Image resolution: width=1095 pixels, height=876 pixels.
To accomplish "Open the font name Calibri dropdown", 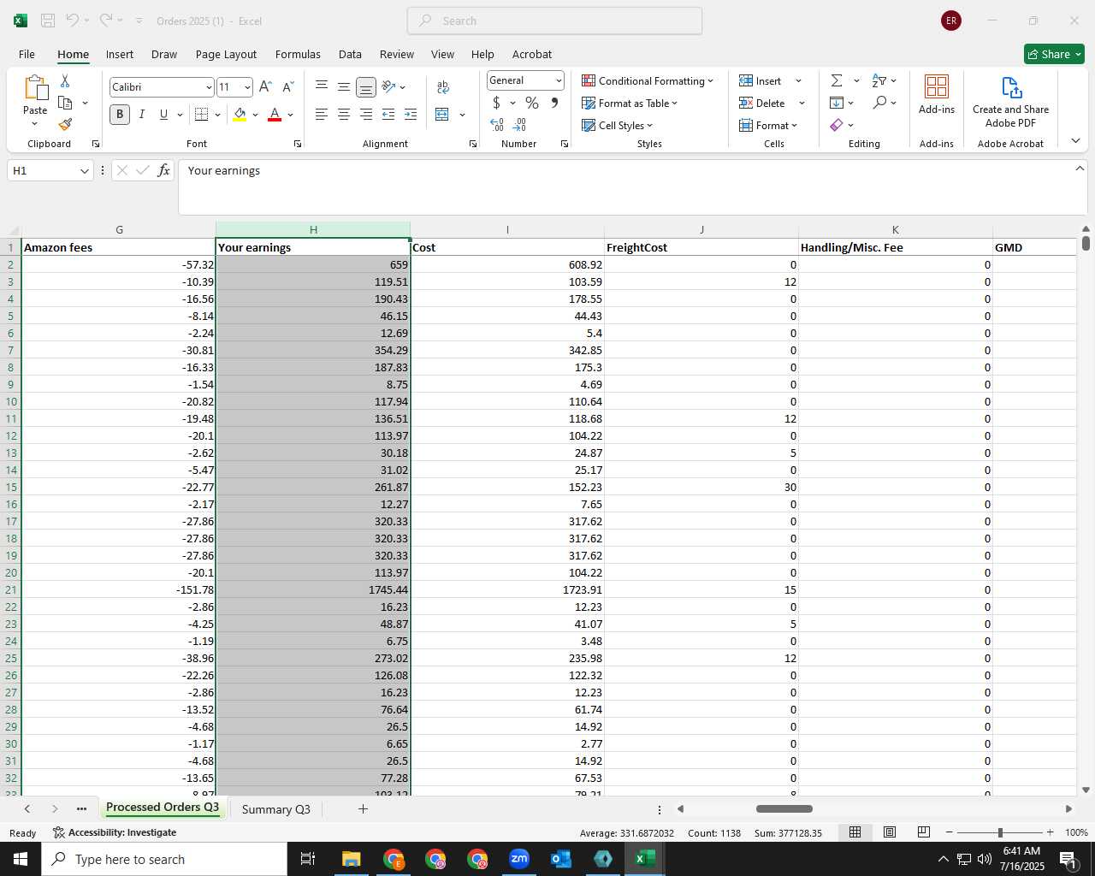I will pyautogui.click(x=209, y=87).
